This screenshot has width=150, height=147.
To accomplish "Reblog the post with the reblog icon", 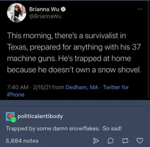I will pos(125,141).
